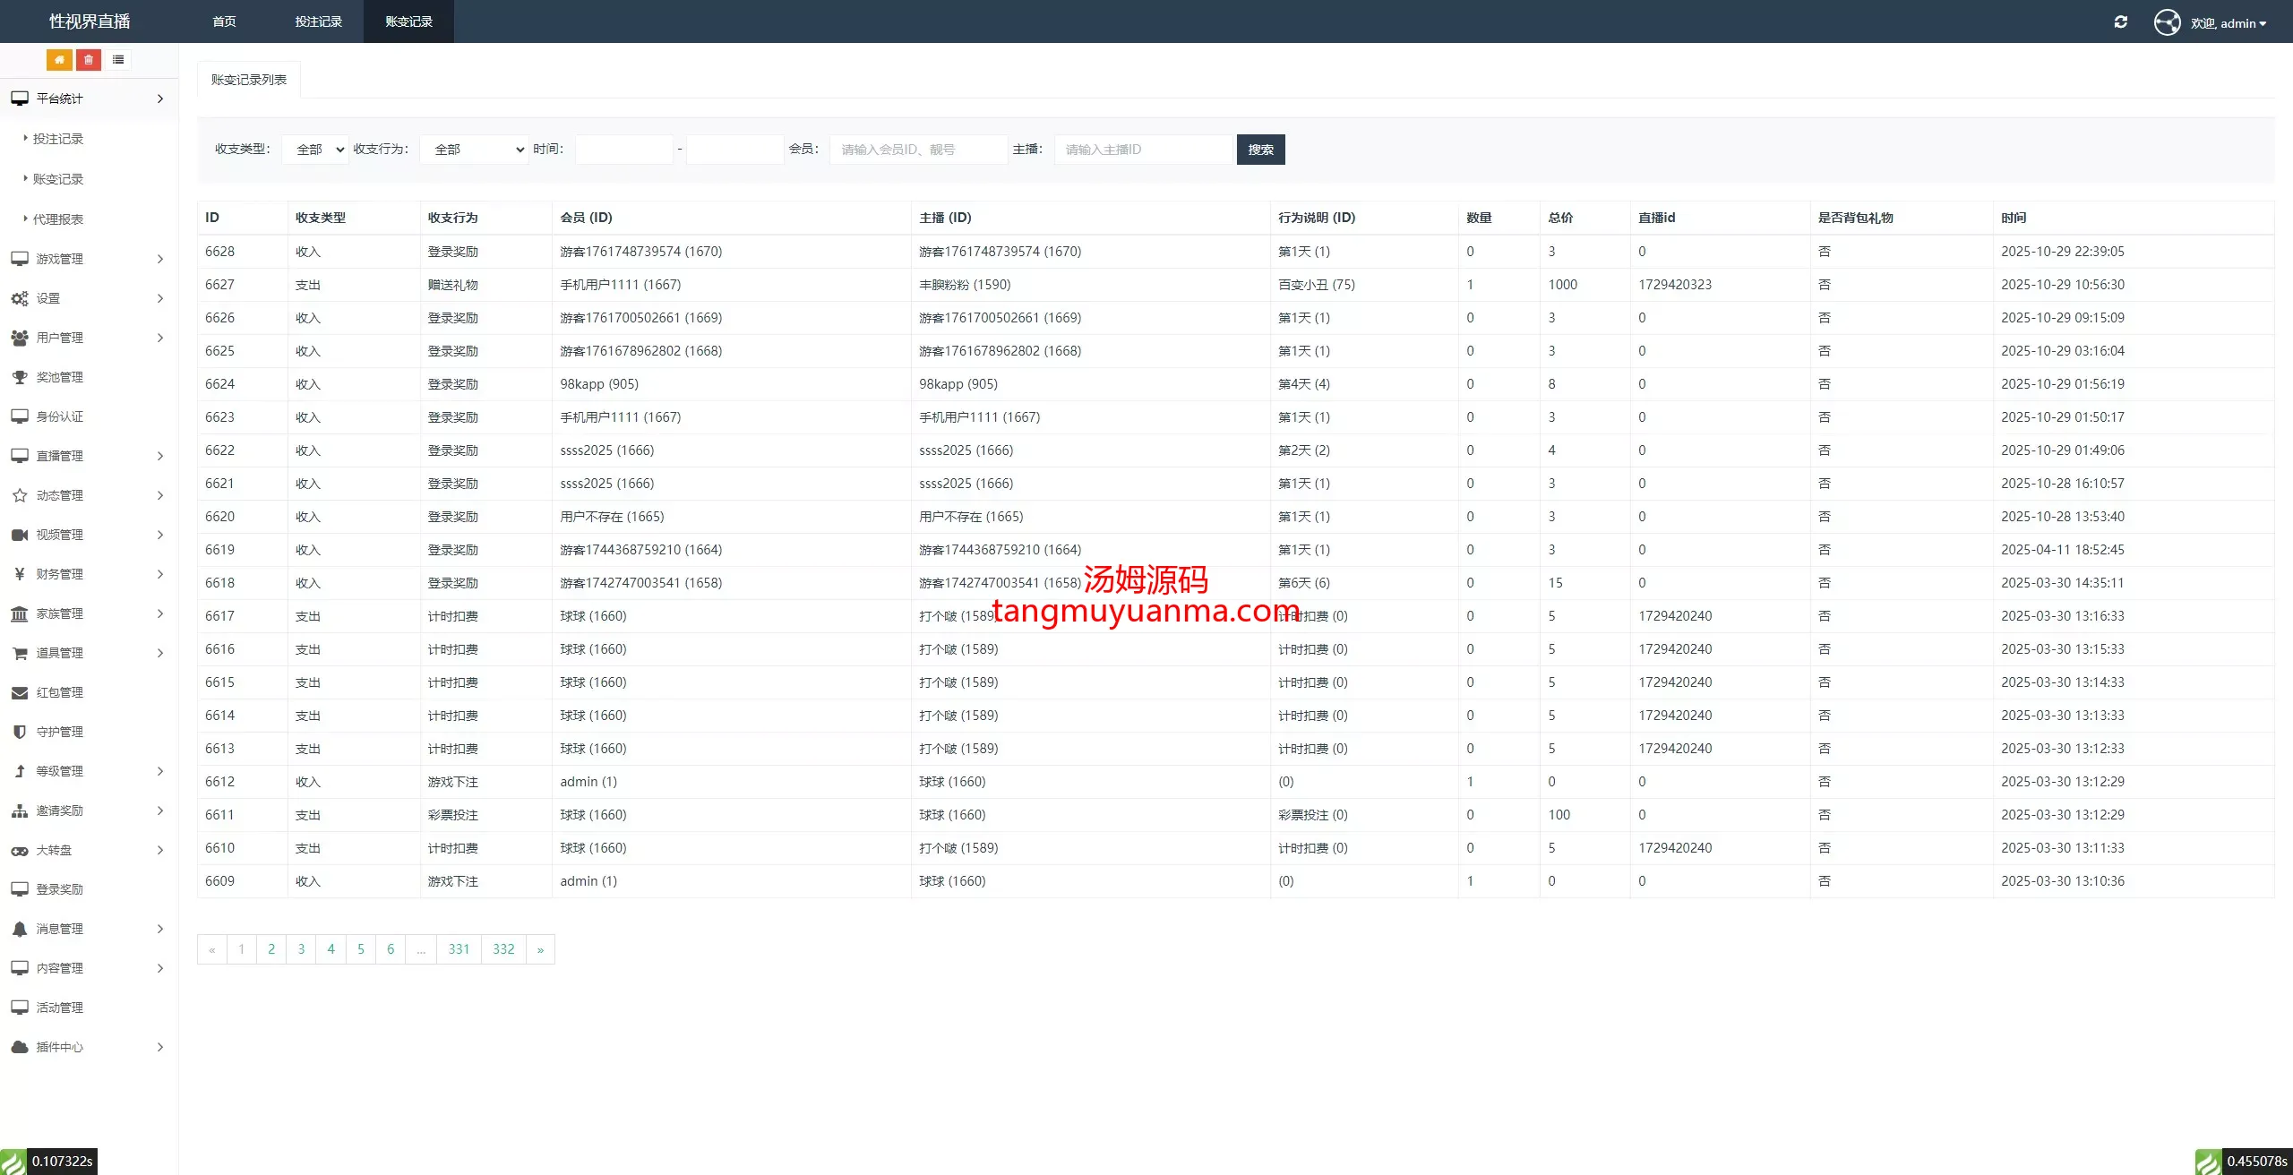Image resolution: width=2293 pixels, height=1175 pixels.
Task: Open 奖池管理 trophy menu item
Action: (x=59, y=377)
